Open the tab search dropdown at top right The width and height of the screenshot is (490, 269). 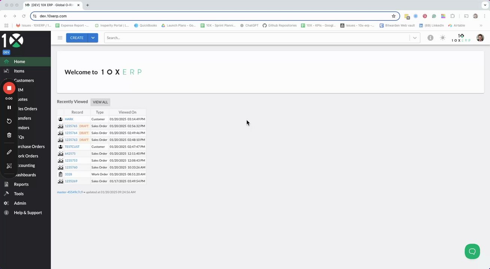pyautogui.click(x=484, y=5)
